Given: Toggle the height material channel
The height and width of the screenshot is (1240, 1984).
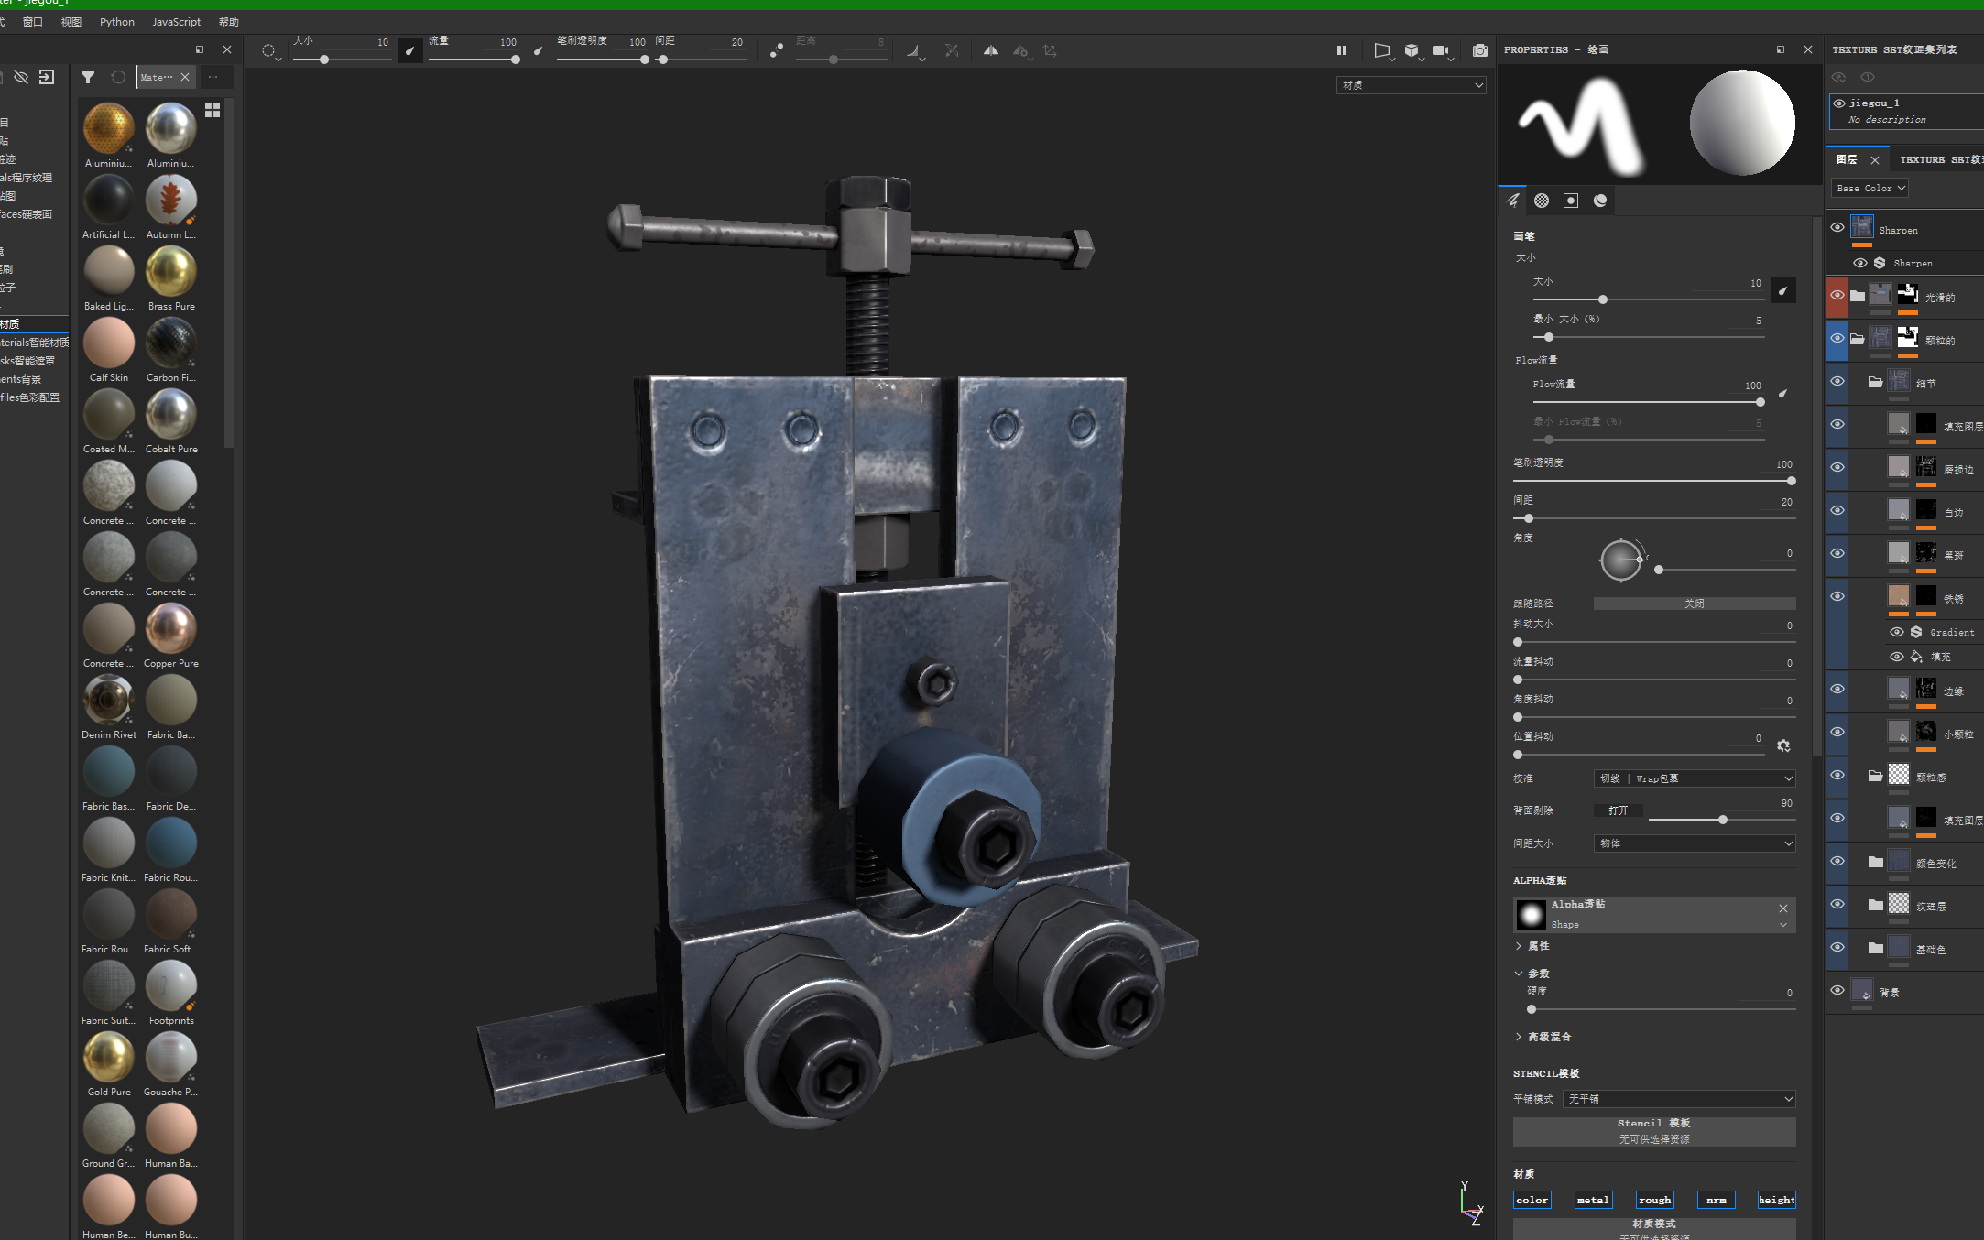Looking at the screenshot, I should pyautogui.click(x=1777, y=1200).
